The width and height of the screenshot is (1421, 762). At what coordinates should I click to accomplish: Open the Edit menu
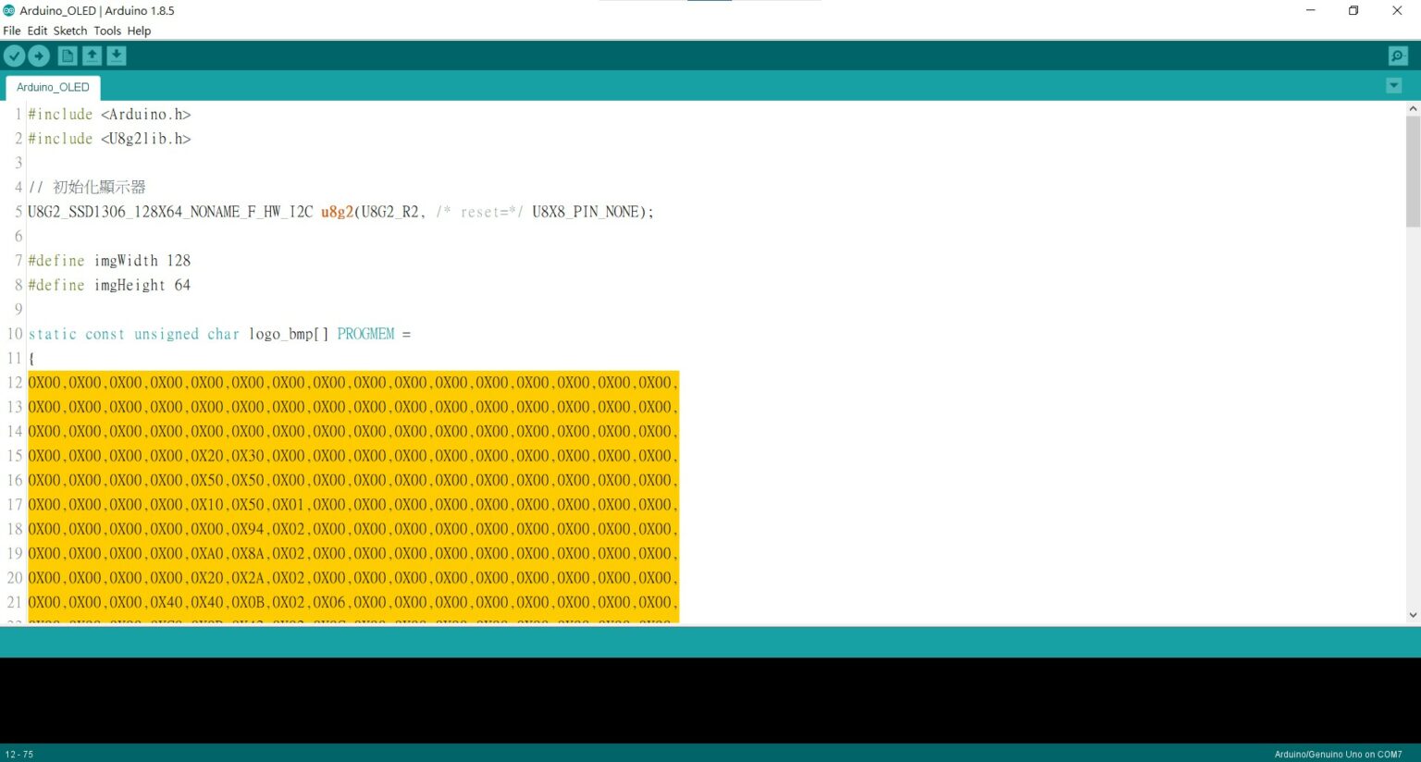(37, 31)
